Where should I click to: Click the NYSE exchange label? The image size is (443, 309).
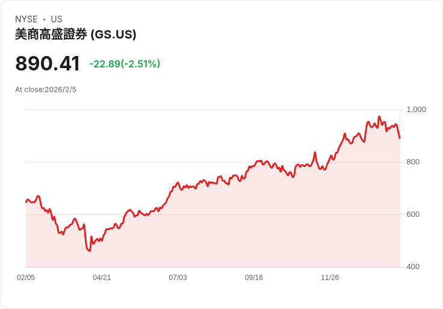(26, 19)
